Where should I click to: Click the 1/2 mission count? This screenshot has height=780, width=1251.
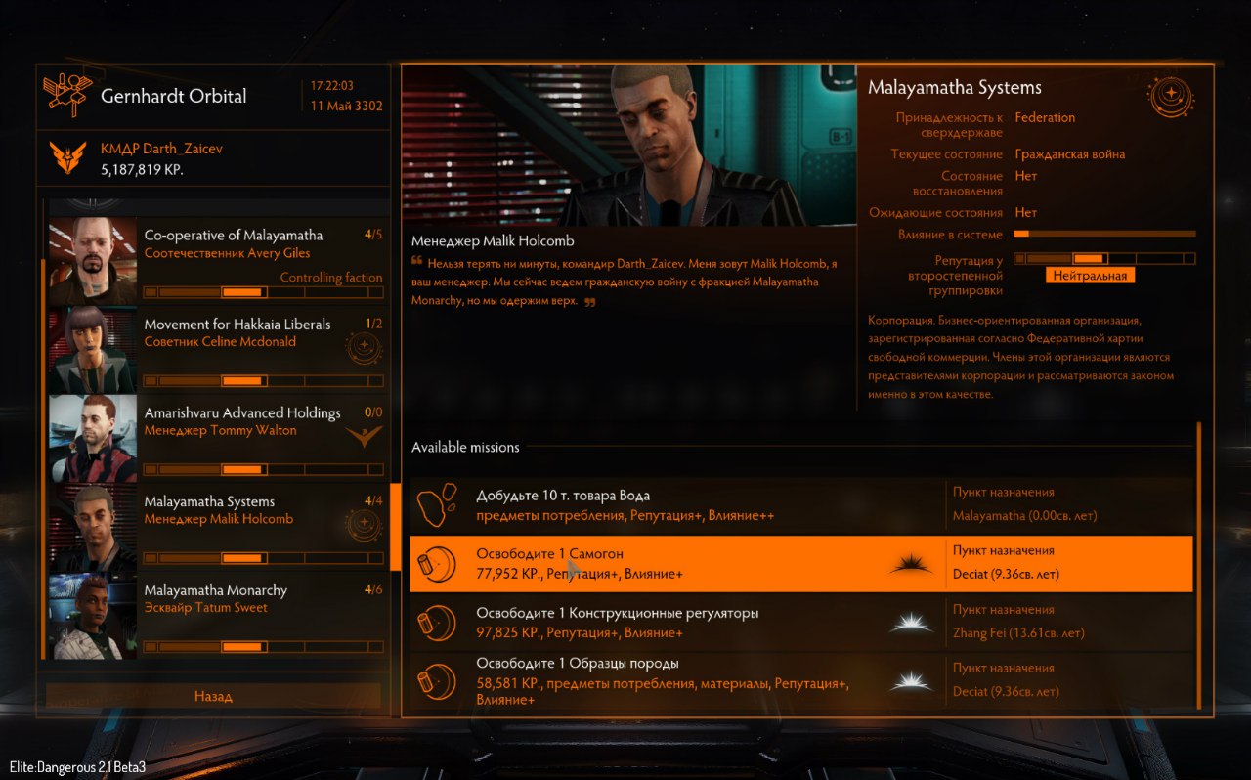(373, 324)
